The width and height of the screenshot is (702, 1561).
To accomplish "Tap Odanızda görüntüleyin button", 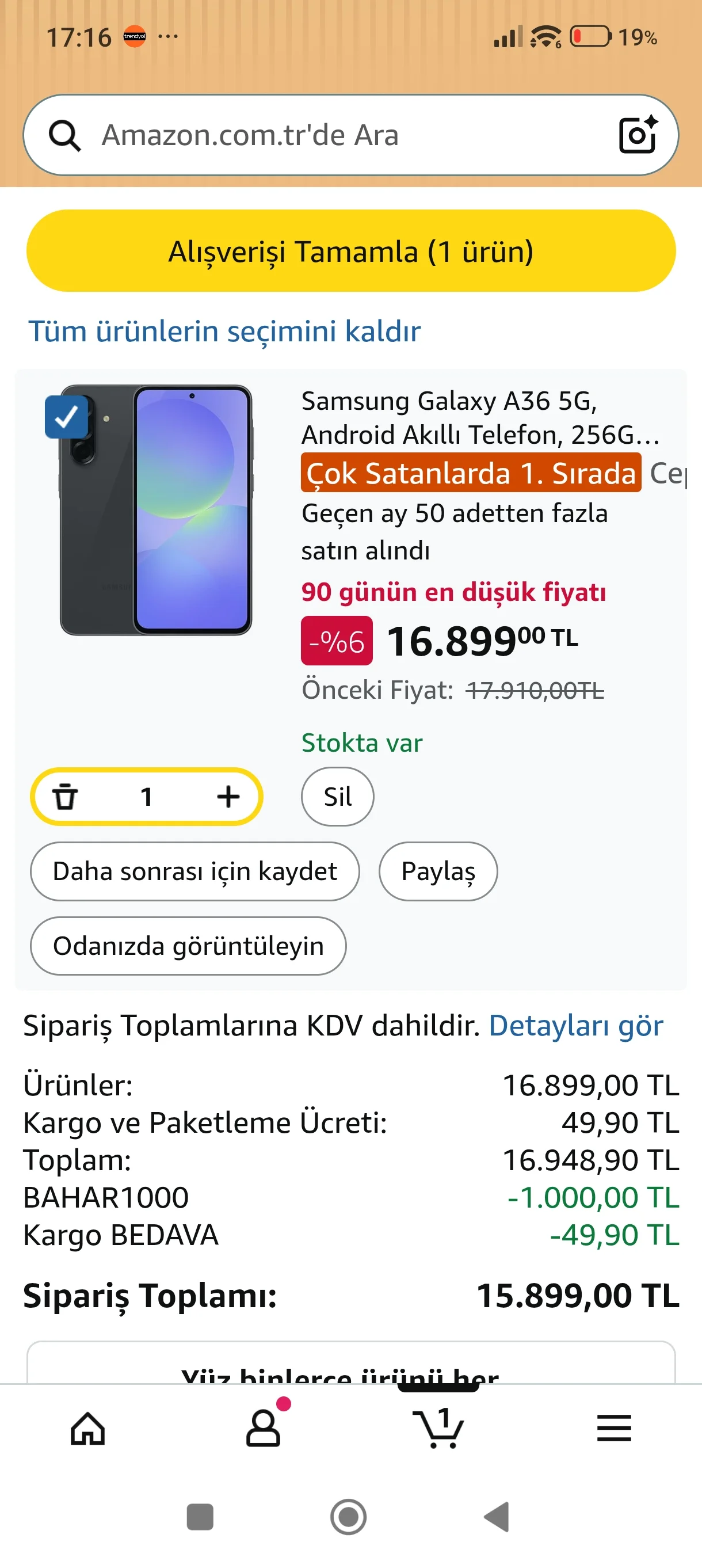I will [x=188, y=945].
